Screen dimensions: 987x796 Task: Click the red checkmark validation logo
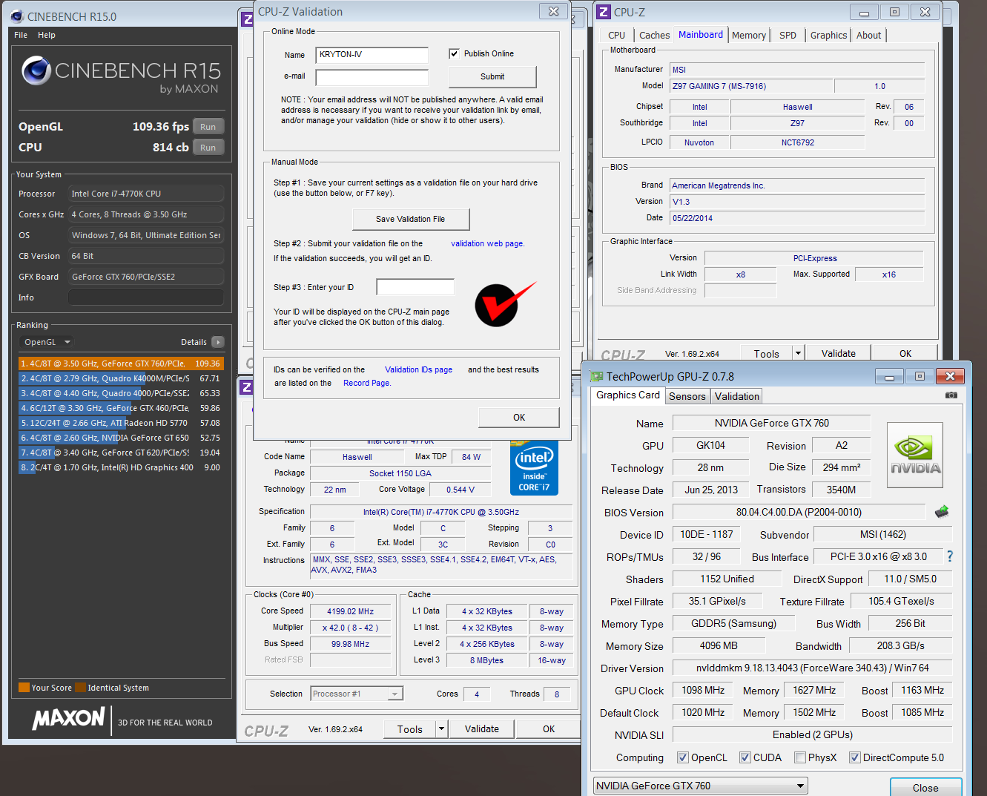(x=504, y=303)
